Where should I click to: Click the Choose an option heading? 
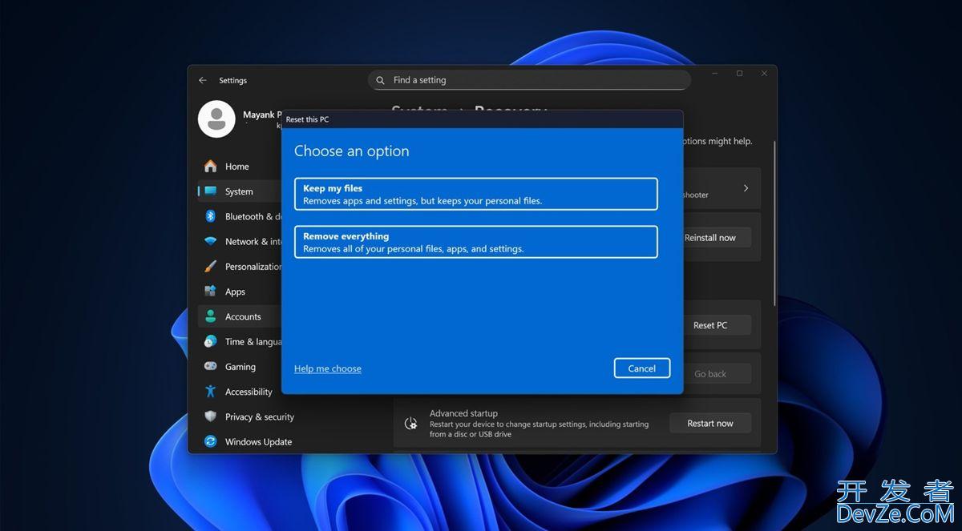point(351,151)
